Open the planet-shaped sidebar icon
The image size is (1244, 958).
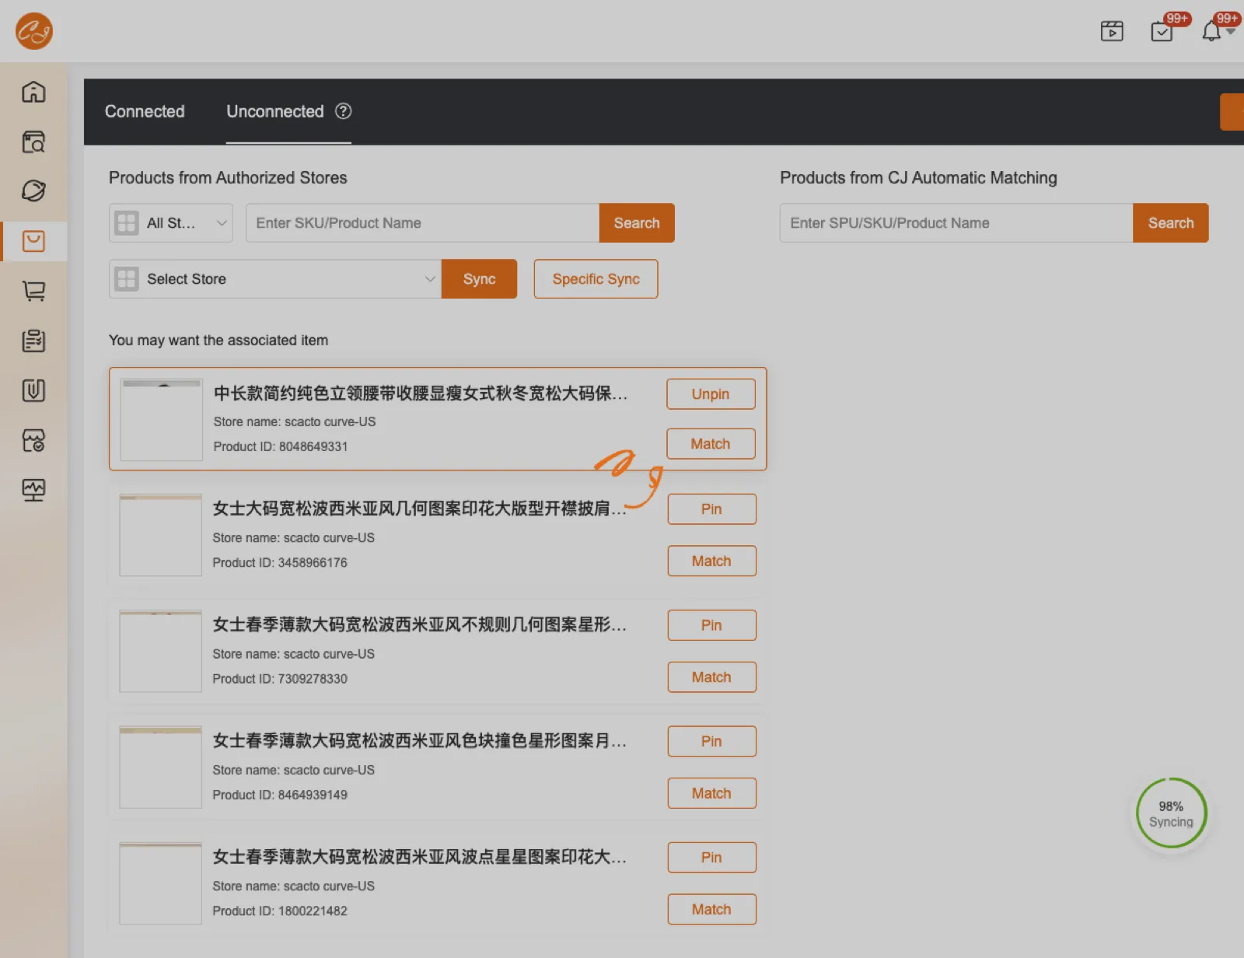tap(33, 191)
